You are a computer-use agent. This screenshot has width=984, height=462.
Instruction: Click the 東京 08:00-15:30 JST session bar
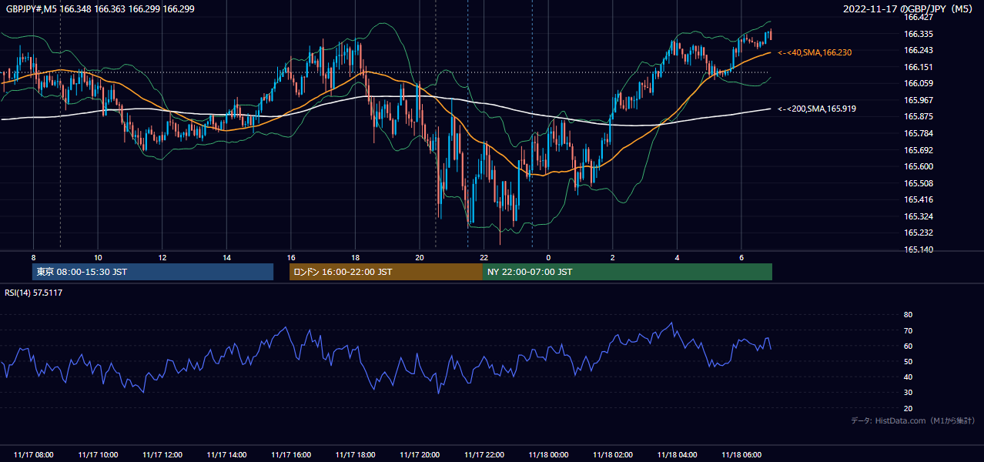152,272
